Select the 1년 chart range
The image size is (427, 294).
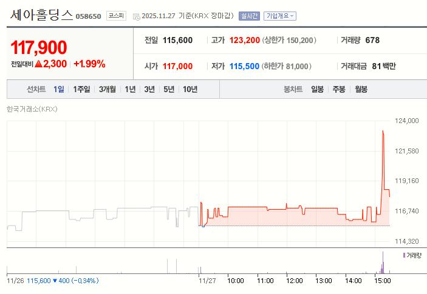(x=130, y=89)
